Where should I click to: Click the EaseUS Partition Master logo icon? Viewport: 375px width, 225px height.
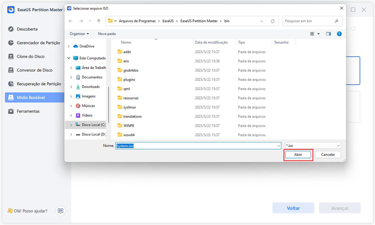coord(11,10)
